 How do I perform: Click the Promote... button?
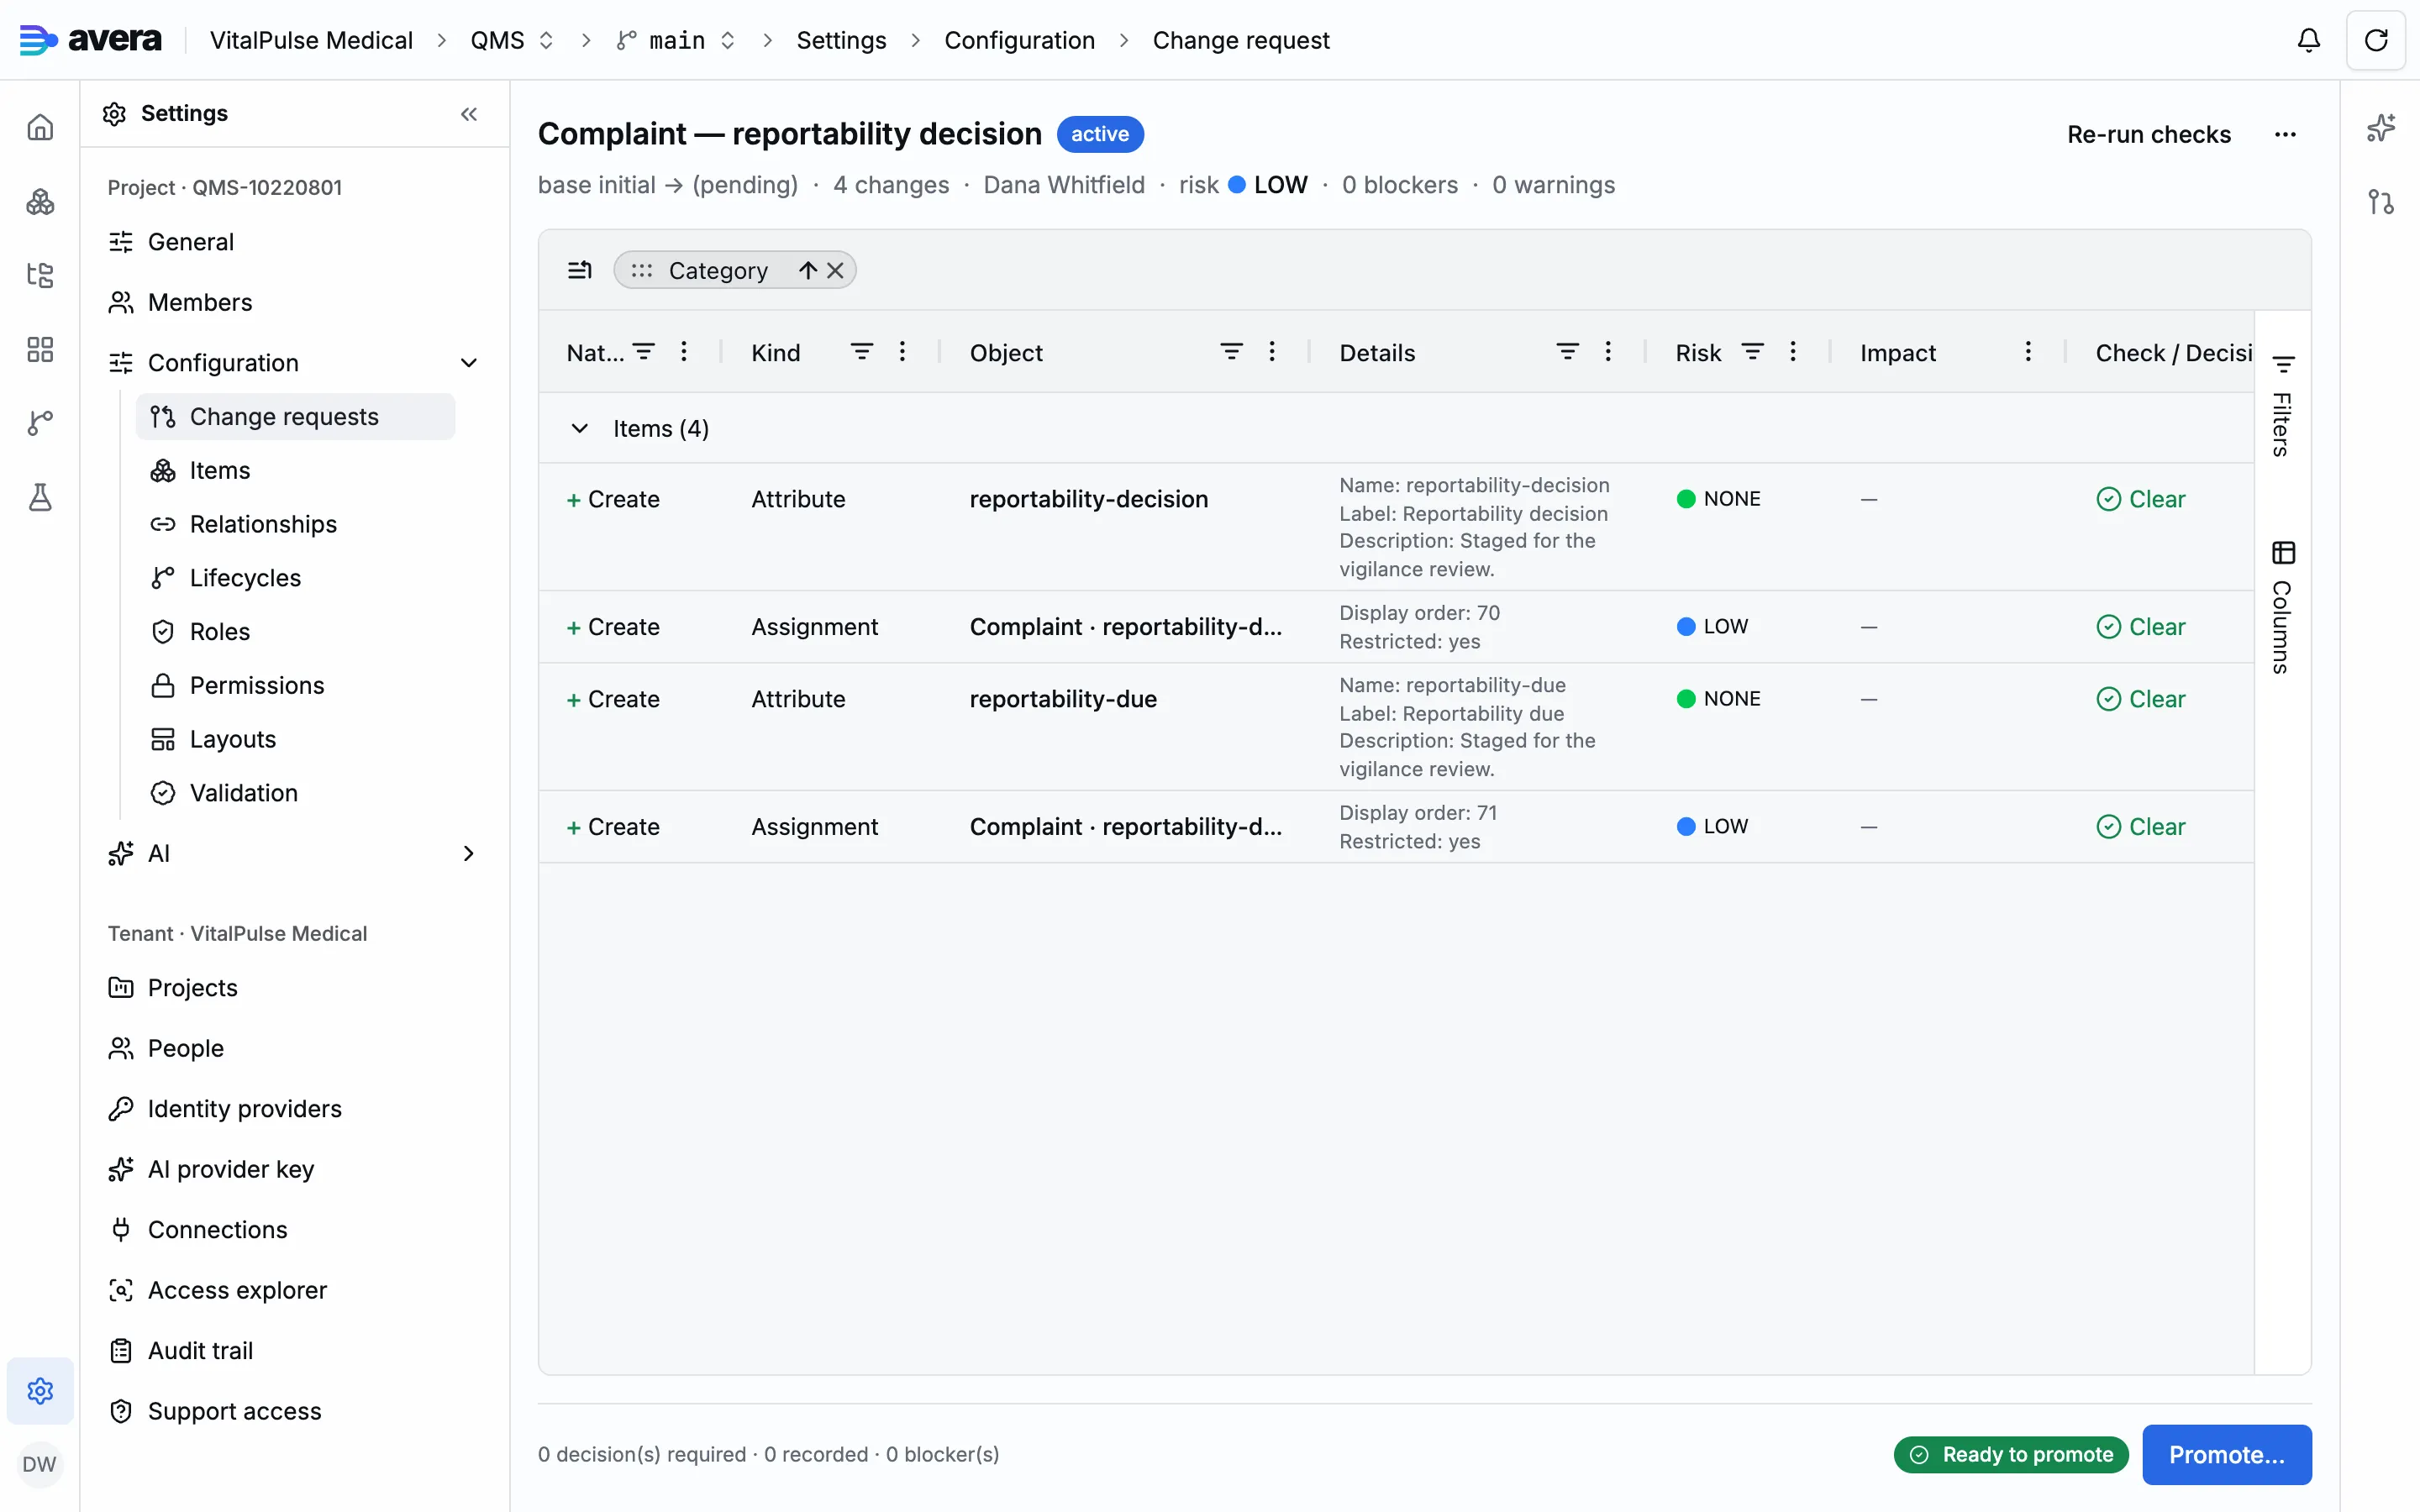[x=2226, y=1454]
